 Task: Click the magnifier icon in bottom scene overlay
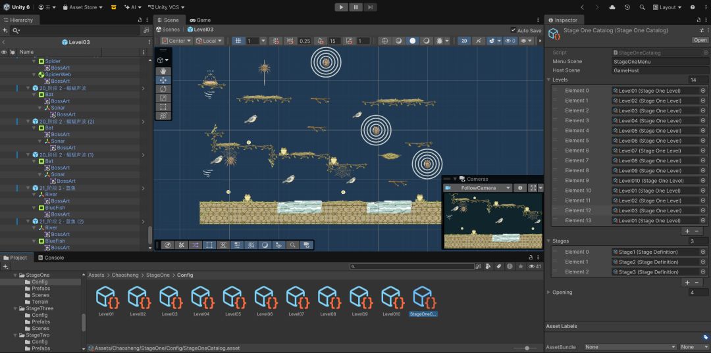293,245
